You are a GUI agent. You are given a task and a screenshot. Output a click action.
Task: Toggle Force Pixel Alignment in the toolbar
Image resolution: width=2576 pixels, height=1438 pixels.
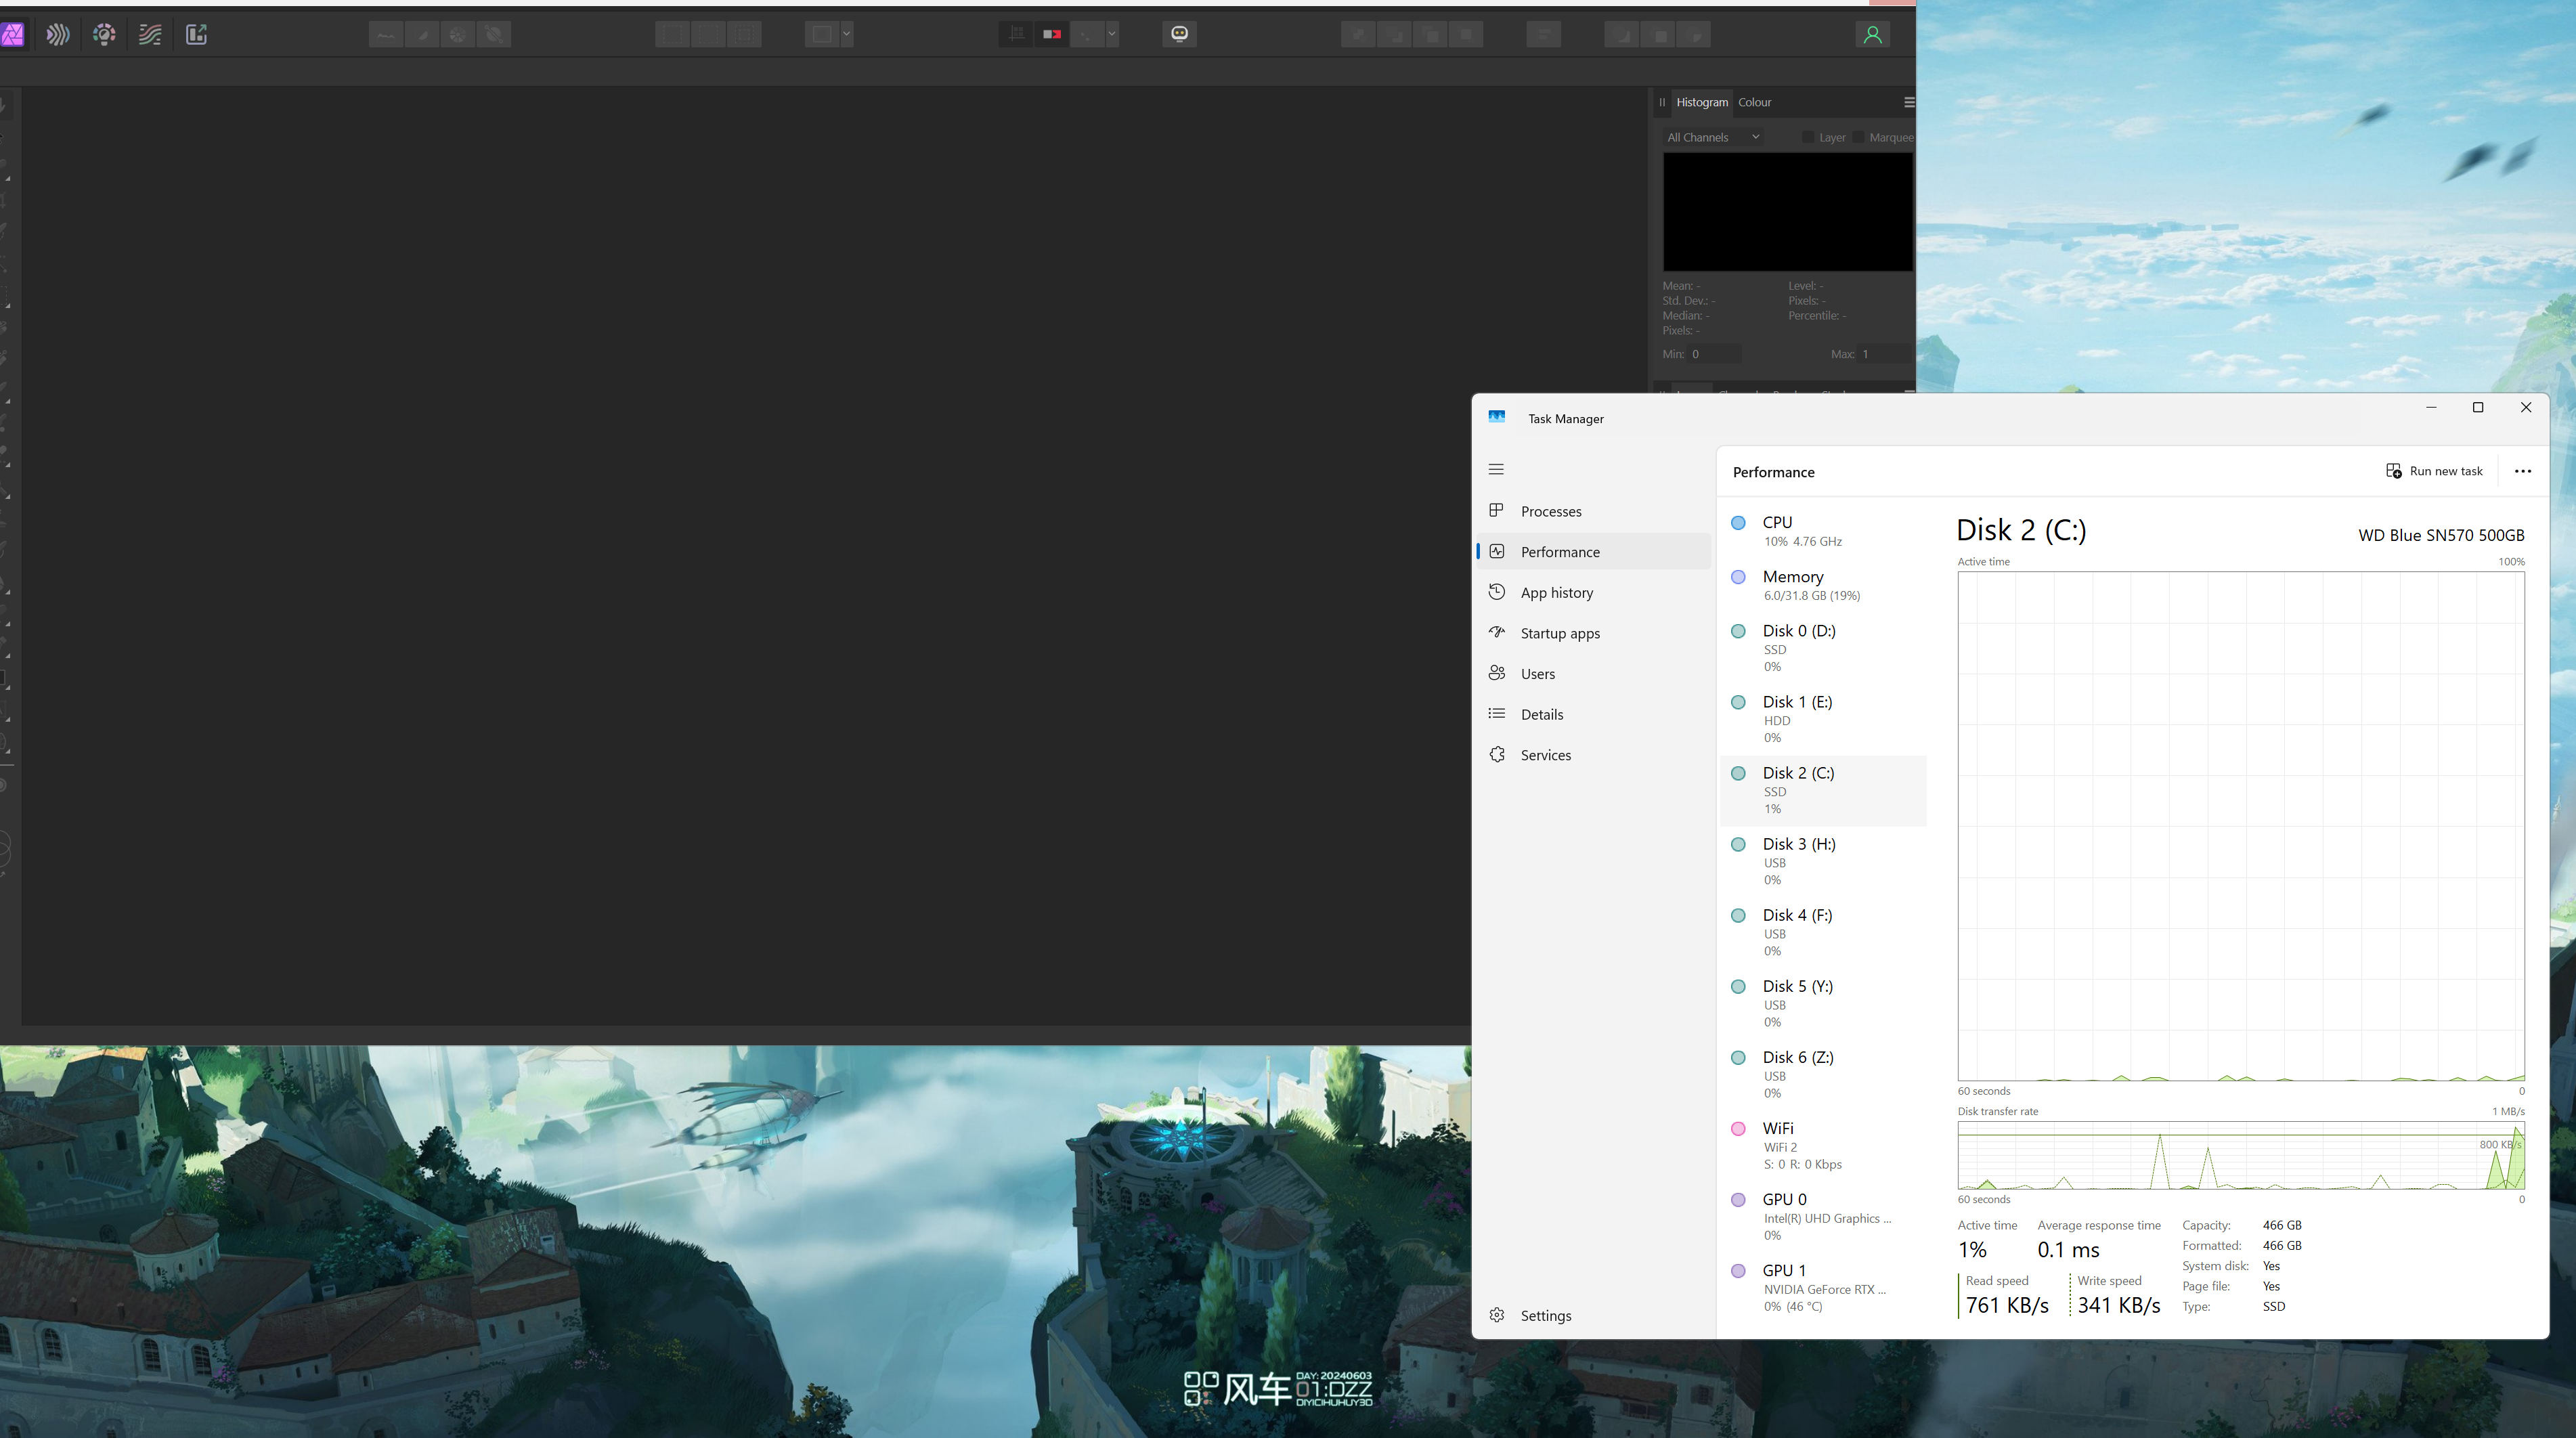(x=1016, y=35)
